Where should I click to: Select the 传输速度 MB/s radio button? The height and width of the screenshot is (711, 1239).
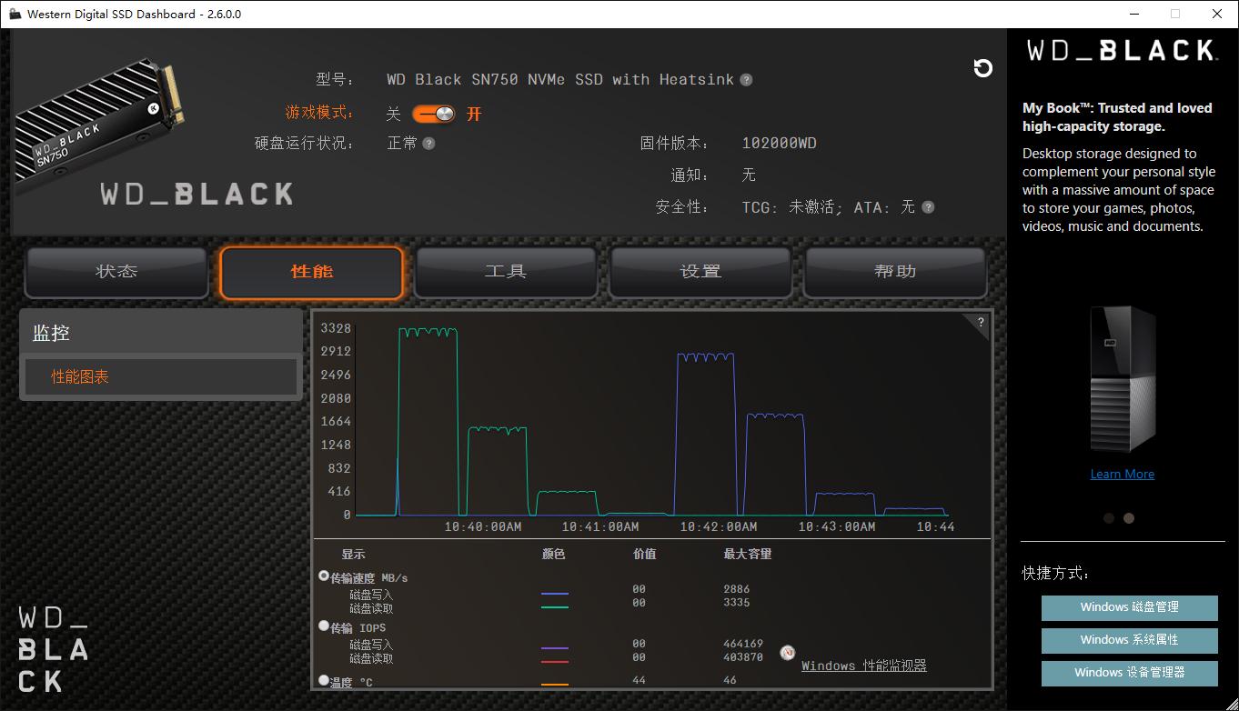324,576
